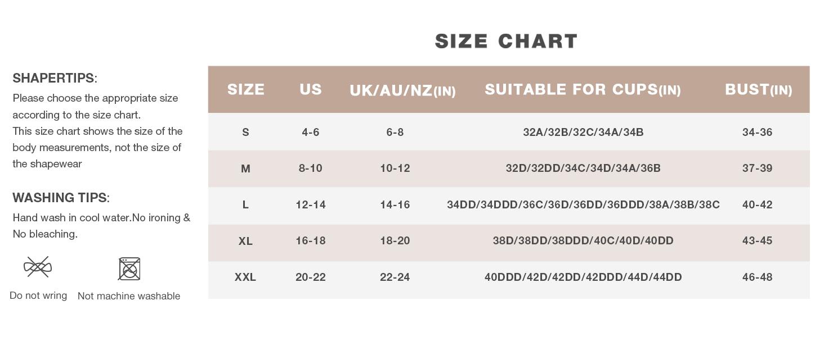
Task: Click the SIZE CHART title
Action: (506, 41)
